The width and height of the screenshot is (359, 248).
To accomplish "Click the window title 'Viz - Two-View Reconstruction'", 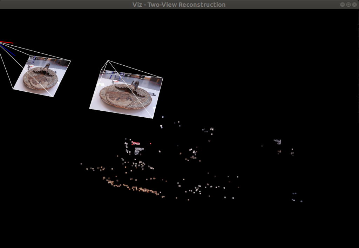I will click(179, 5).
